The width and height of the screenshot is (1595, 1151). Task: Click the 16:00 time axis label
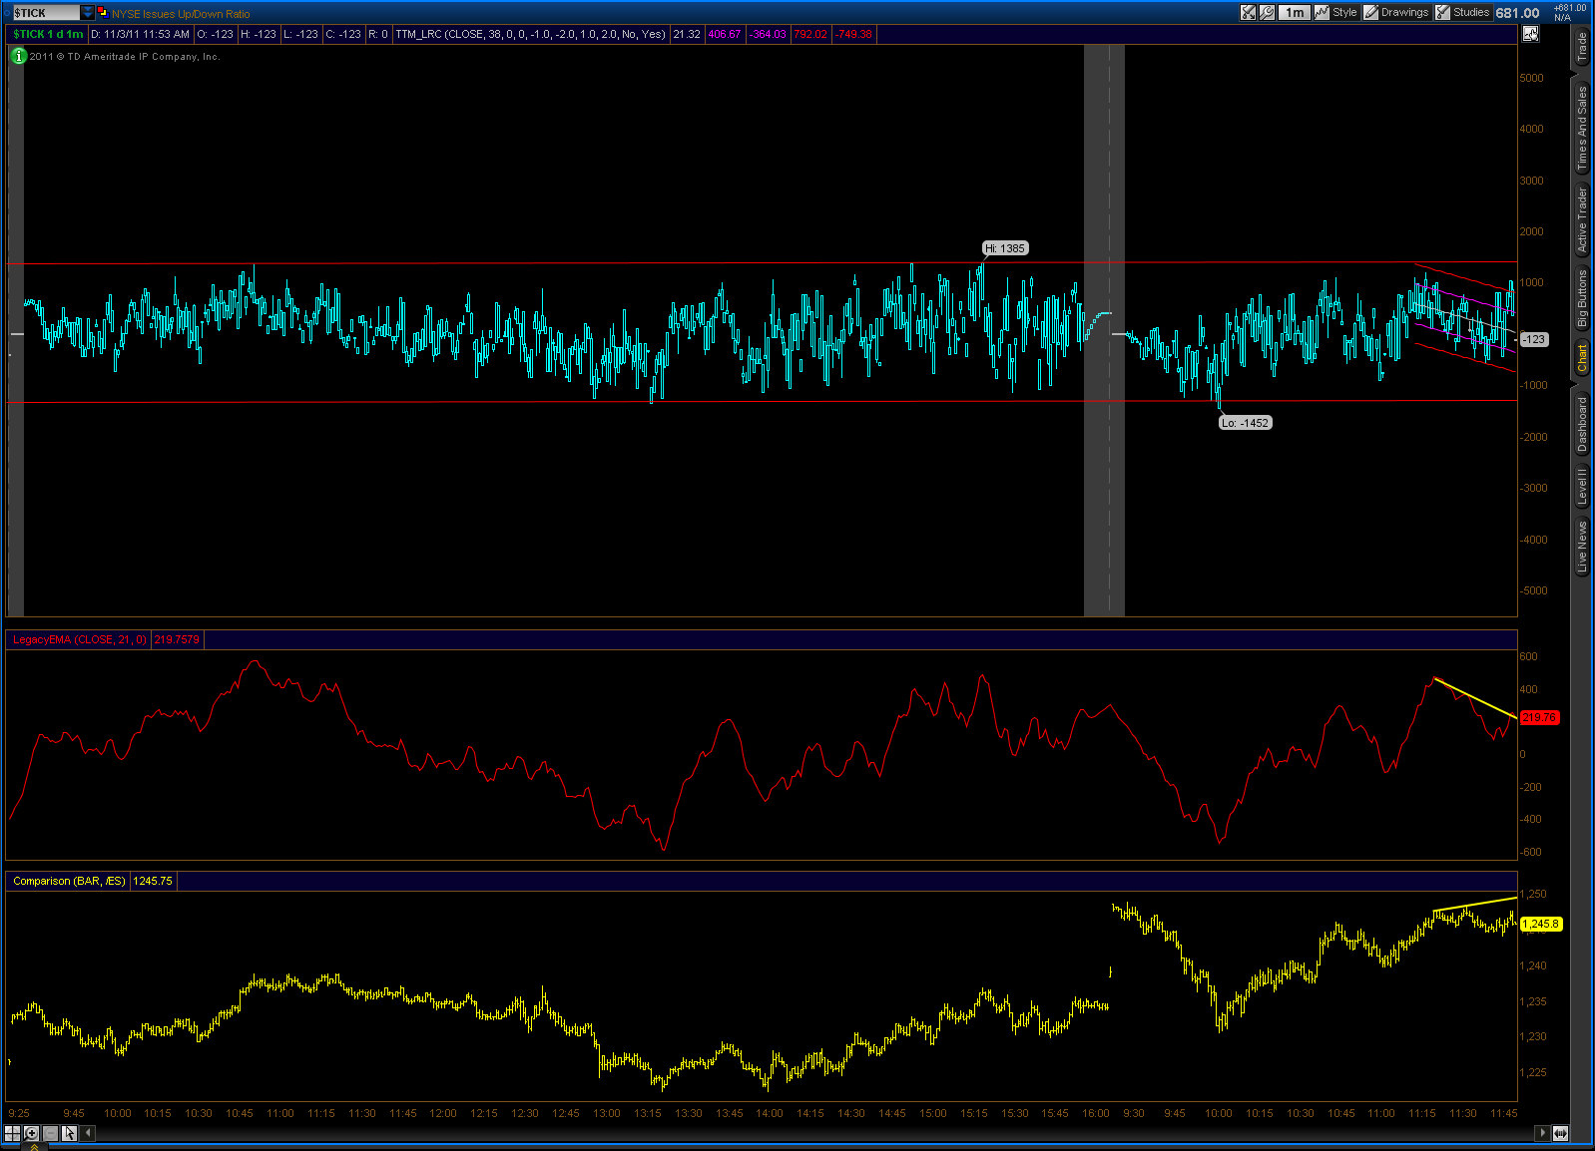click(x=1096, y=1113)
